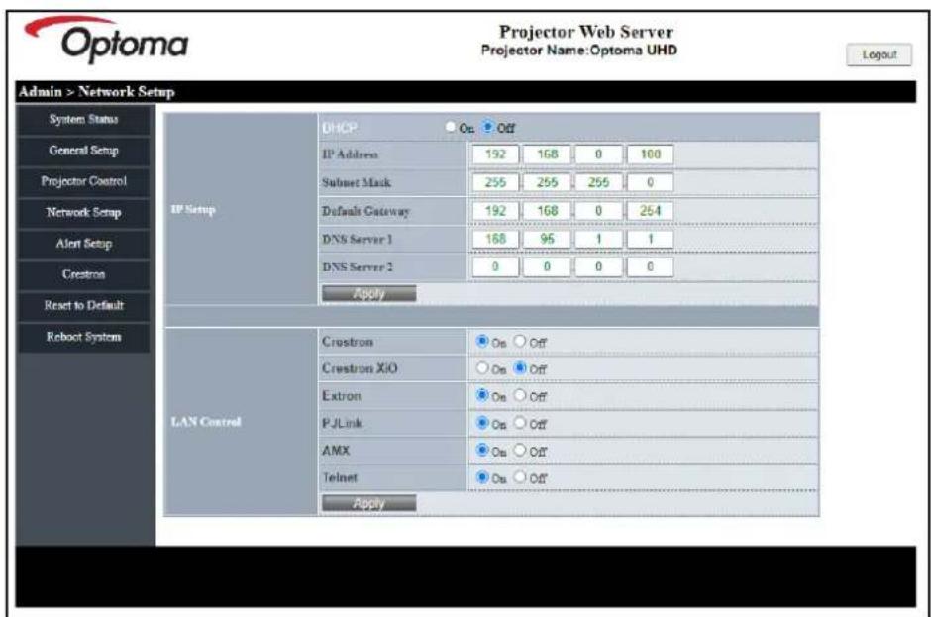
Task: Click the LAN Control section label
Action: (x=206, y=422)
